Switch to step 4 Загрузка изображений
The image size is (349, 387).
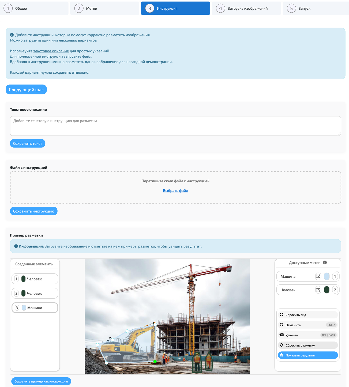click(x=246, y=8)
